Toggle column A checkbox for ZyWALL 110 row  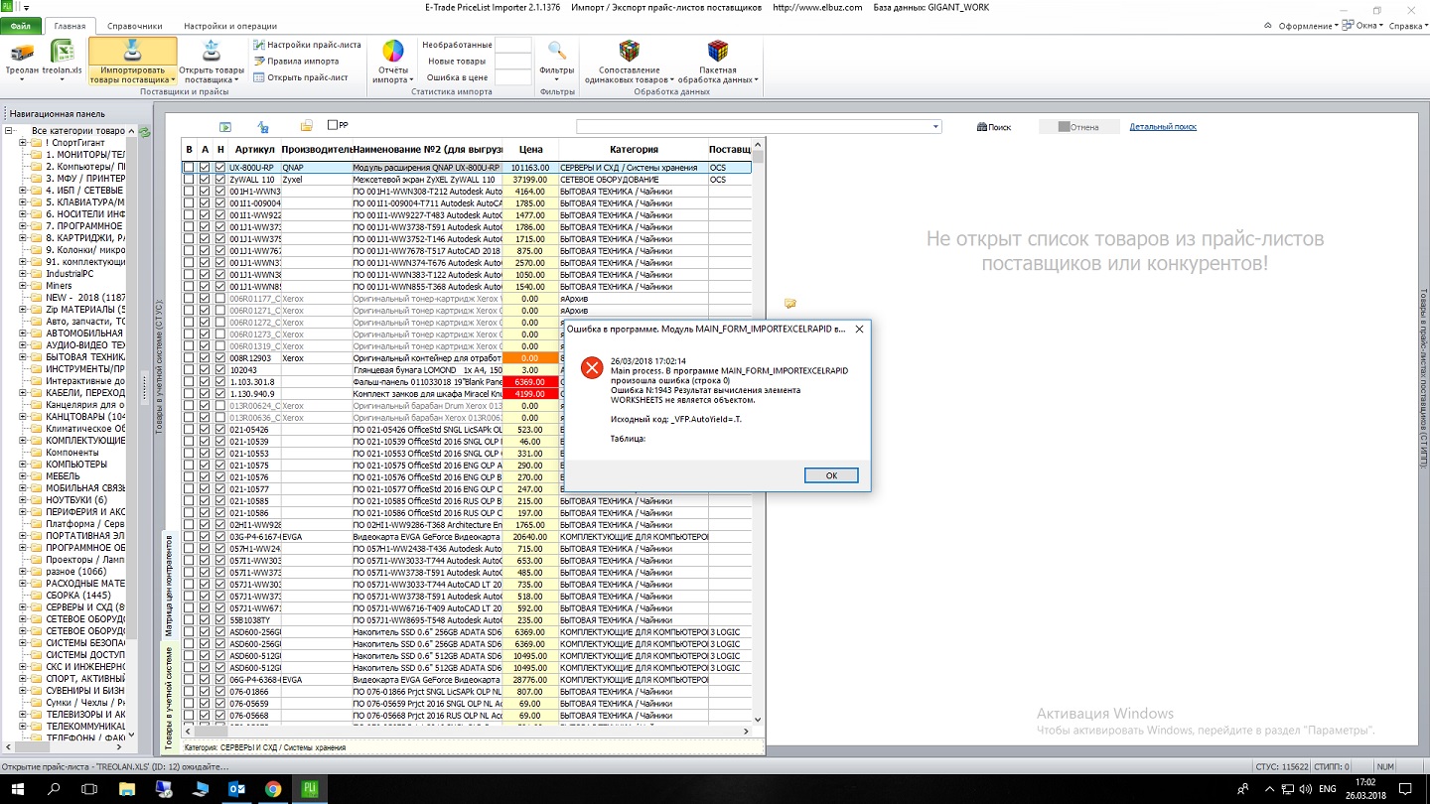[205, 180]
